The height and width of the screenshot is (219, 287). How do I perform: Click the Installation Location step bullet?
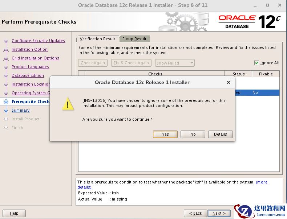click(x=6, y=84)
